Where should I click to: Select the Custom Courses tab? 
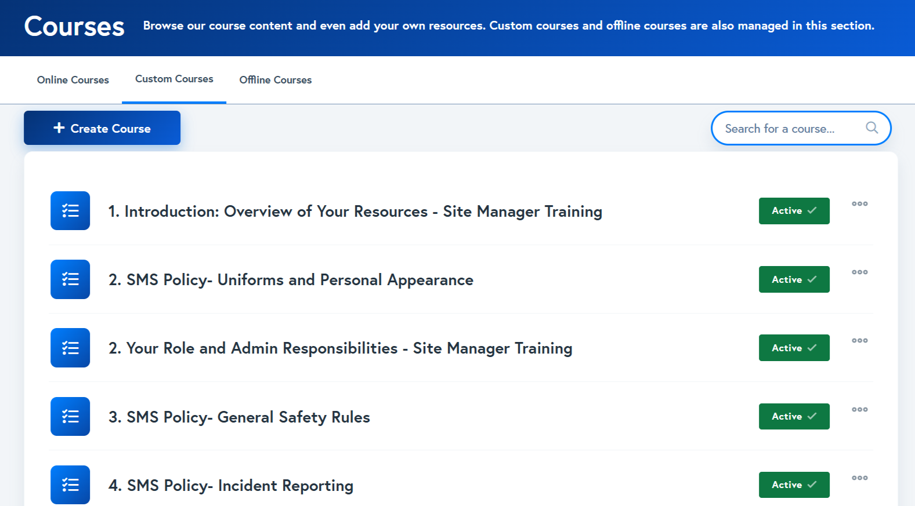tap(174, 79)
